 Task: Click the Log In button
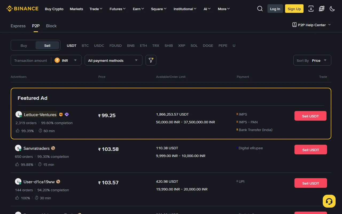coord(275,9)
